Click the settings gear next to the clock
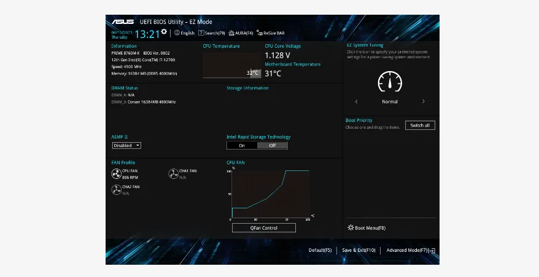This screenshot has width=539, height=277. point(164,32)
